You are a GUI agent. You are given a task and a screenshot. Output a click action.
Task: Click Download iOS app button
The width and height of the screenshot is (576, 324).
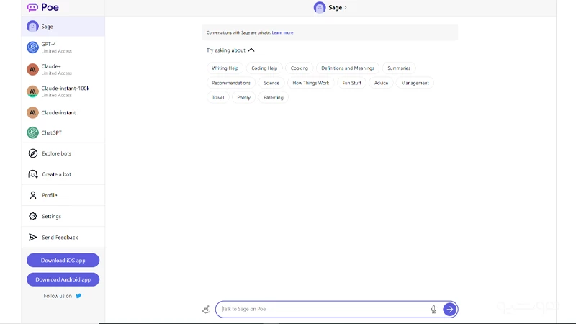(x=63, y=261)
